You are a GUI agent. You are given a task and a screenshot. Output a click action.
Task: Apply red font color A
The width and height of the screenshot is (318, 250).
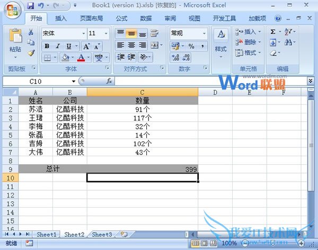pyautogui.click(x=81, y=58)
